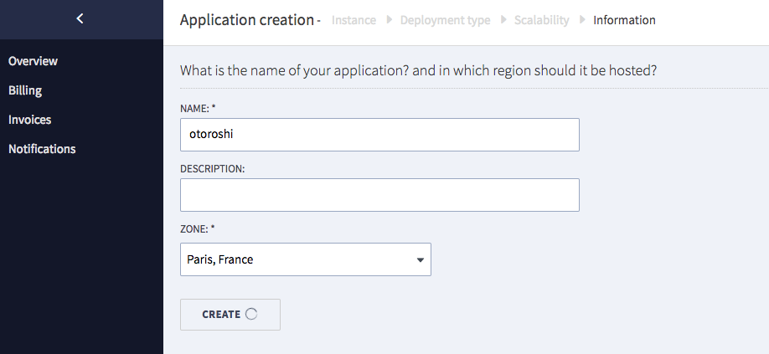The width and height of the screenshot is (769, 354).
Task: Go to Billing in the sidebar
Action: [x=25, y=90]
